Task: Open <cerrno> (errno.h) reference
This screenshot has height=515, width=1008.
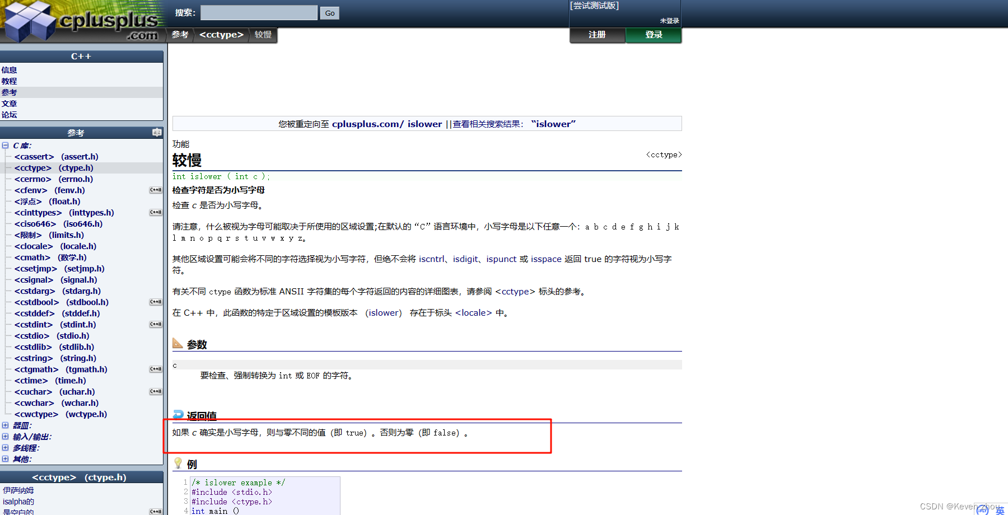Action: (54, 179)
